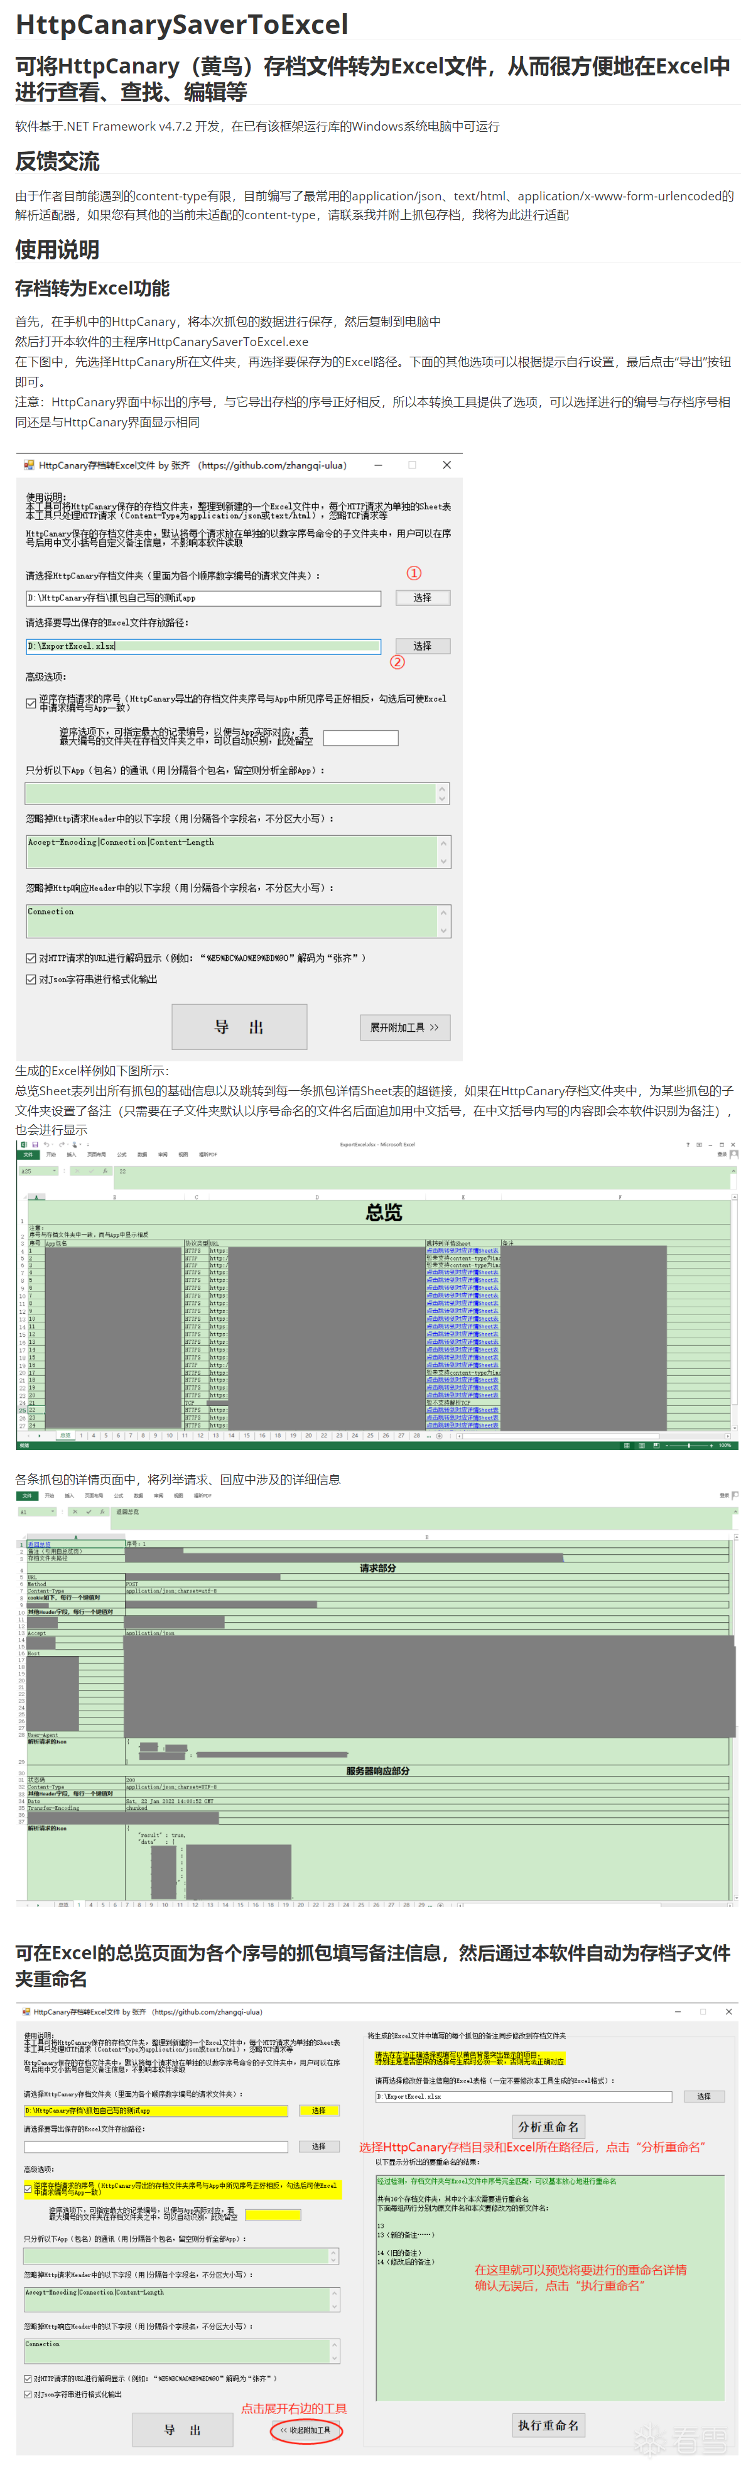Click the vertical scrollbar of the 总览 Excel sheet

734,1312
